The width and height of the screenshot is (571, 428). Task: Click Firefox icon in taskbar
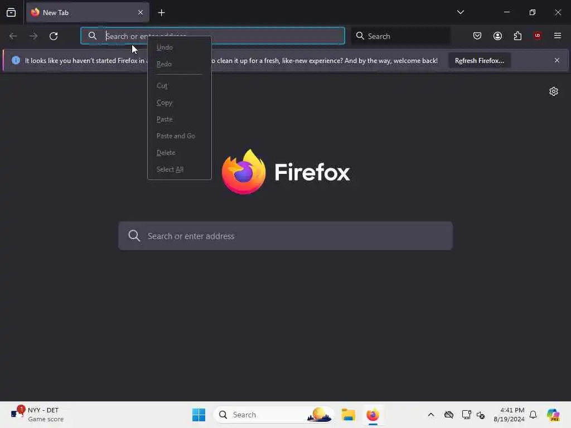[373, 415]
